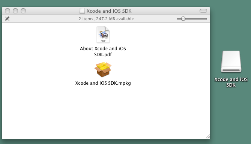
Task: Minimize the Xcode and iOS SDK window
Action: [x=15, y=11]
